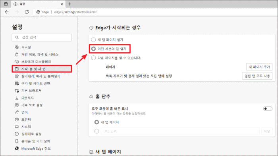This screenshot has height=156, width=278.
Task: Click the 쿠키 및 사이트 권한 icon
Action: pyautogui.click(x=17, y=84)
